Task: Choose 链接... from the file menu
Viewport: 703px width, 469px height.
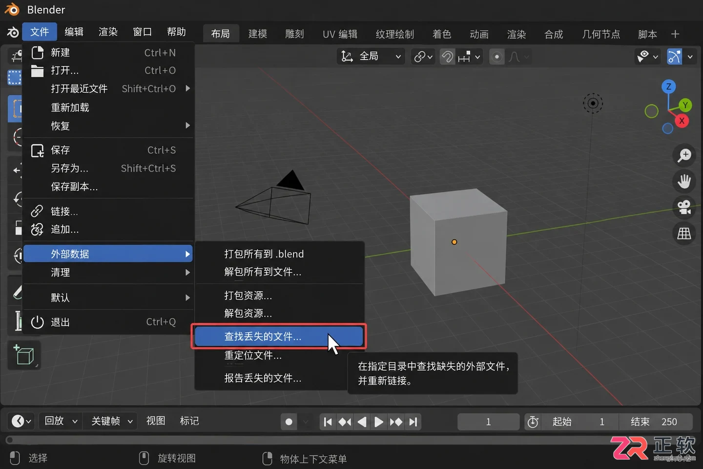Action: pyautogui.click(x=108, y=211)
